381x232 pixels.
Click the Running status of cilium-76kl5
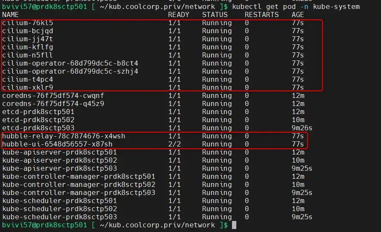(x=217, y=23)
